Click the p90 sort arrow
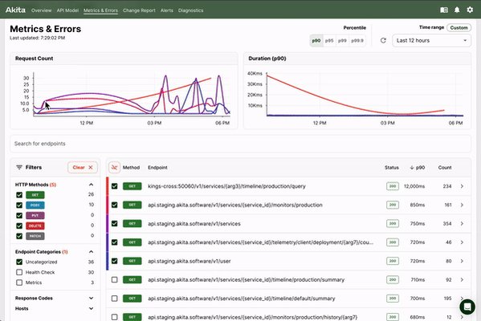The width and height of the screenshot is (481, 321). 412,168
